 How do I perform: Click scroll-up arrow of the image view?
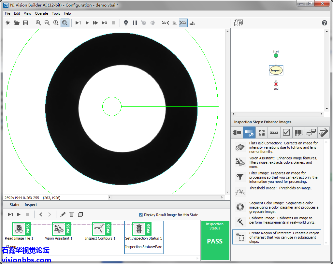(227, 31)
